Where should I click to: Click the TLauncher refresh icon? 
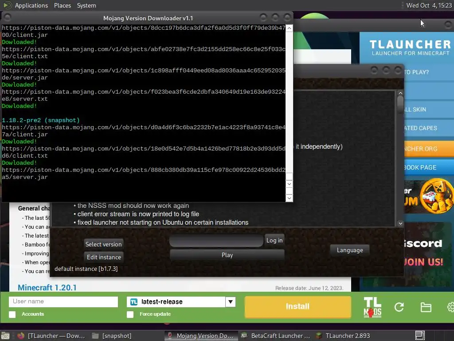pos(399,307)
